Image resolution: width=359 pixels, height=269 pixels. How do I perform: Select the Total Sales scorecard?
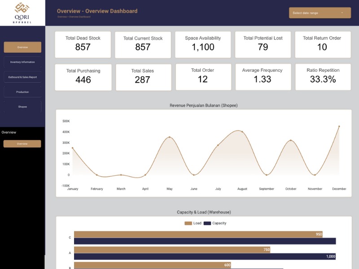pyautogui.click(x=143, y=78)
